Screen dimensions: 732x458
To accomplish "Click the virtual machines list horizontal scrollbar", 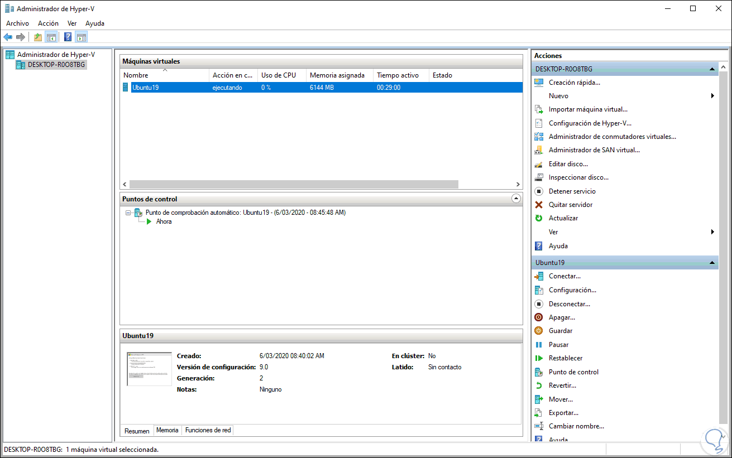I will click(294, 184).
